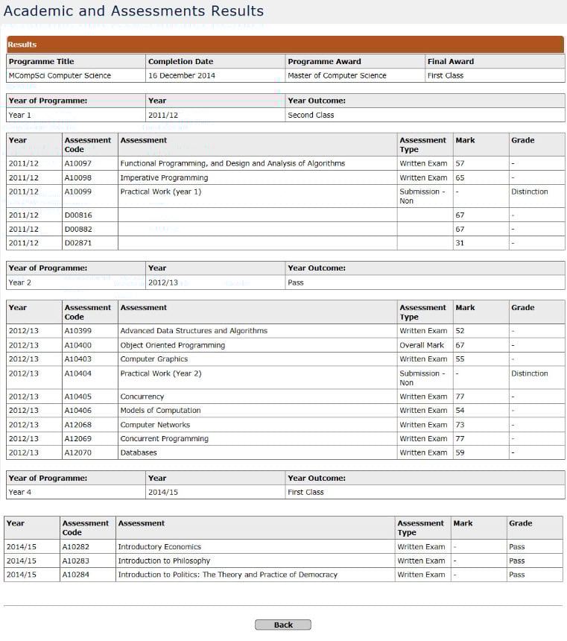Select the Computer Networks assessment row
Screen dimensions: 567x641
(x=155, y=425)
